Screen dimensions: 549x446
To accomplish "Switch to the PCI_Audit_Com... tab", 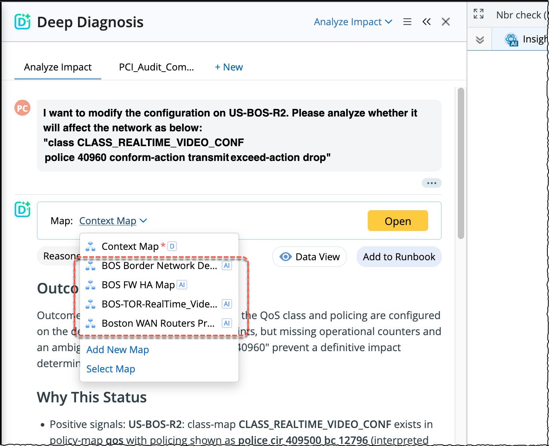I will [156, 67].
